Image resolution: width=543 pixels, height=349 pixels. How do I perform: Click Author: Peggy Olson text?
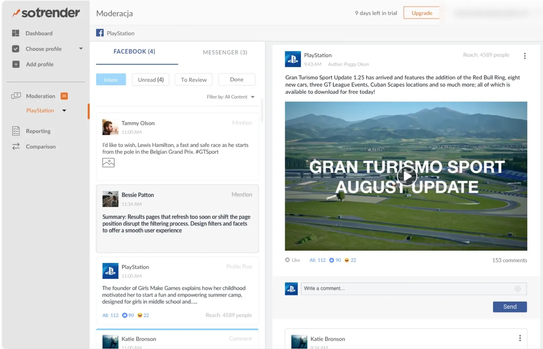tap(348, 64)
